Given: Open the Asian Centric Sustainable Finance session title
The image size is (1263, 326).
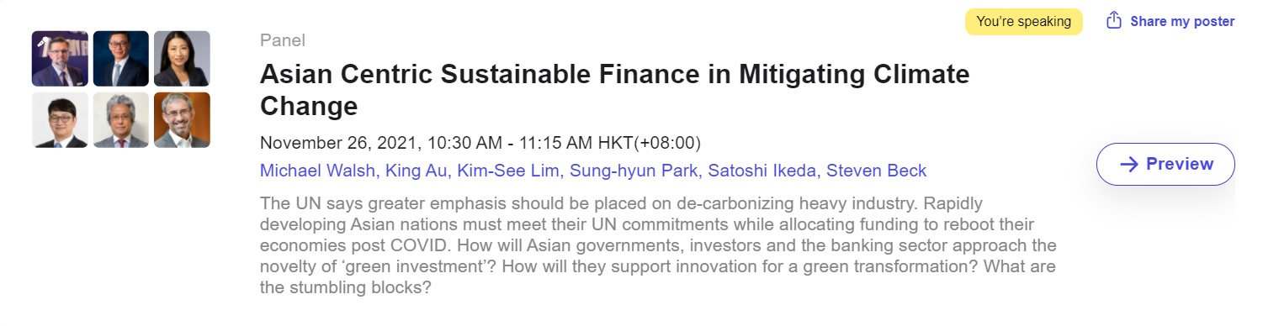Looking at the screenshot, I should 615,90.
